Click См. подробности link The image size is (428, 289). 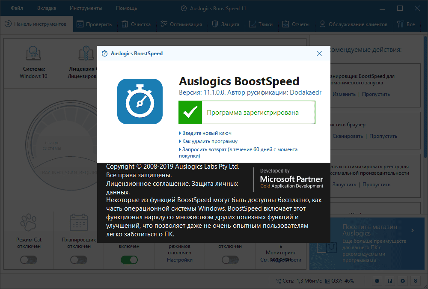pos(281,260)
